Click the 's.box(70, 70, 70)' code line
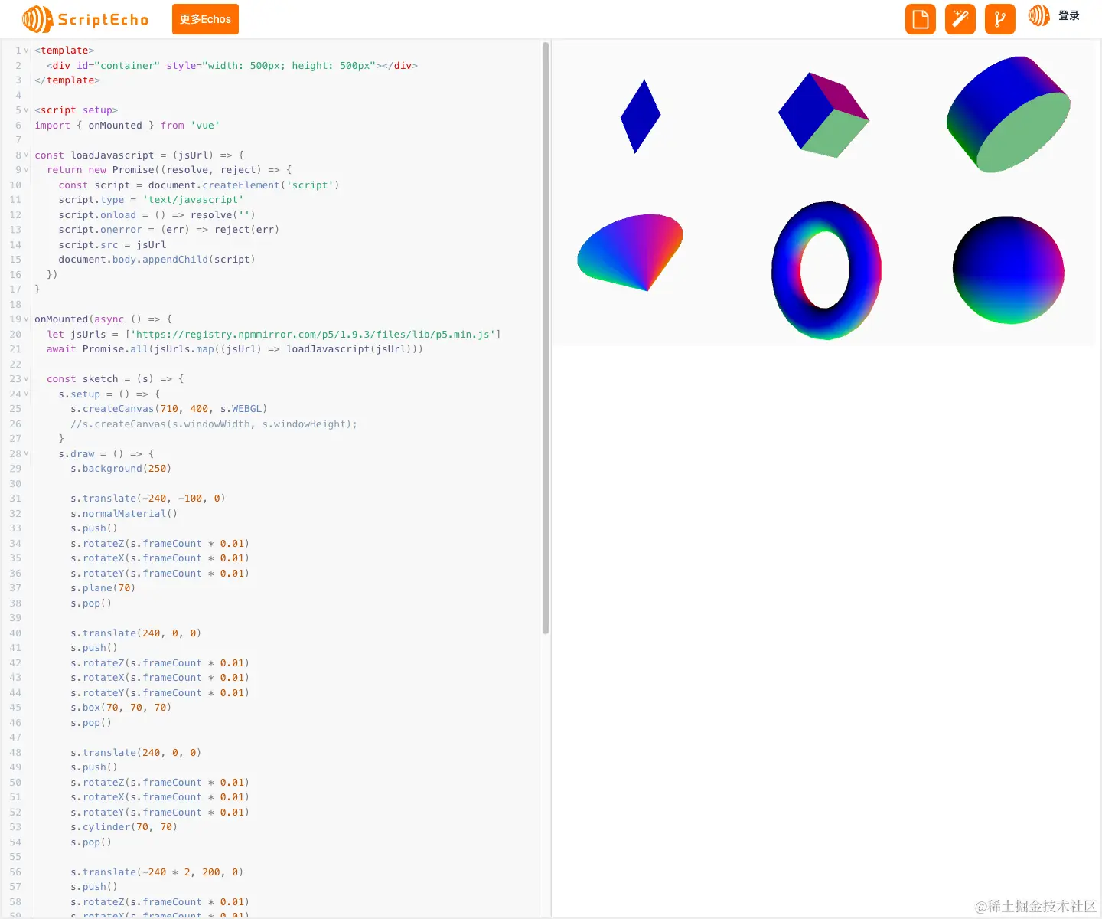The width and height of the screenshot is (1102, 919). point(121,708)
